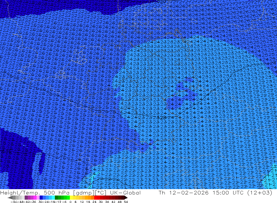
Task: Click the forecast offset '(12+03)'
Action: coord(260,192)
